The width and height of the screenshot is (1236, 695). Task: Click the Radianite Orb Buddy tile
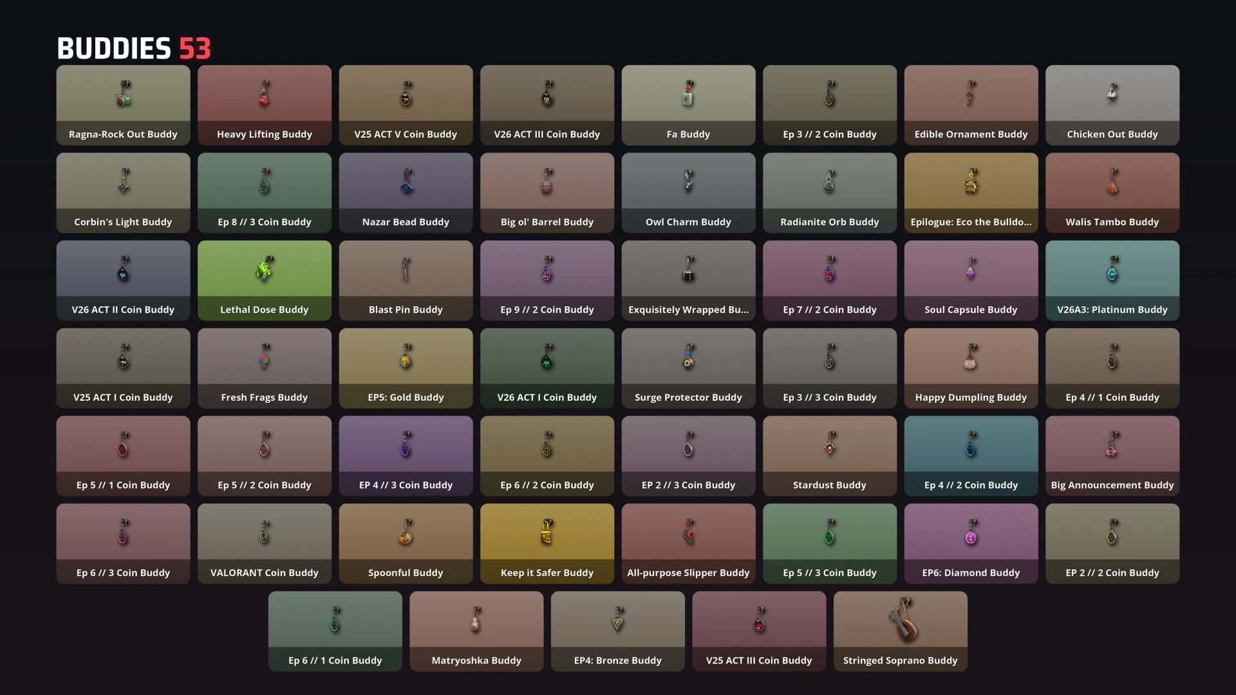point(830,192)
